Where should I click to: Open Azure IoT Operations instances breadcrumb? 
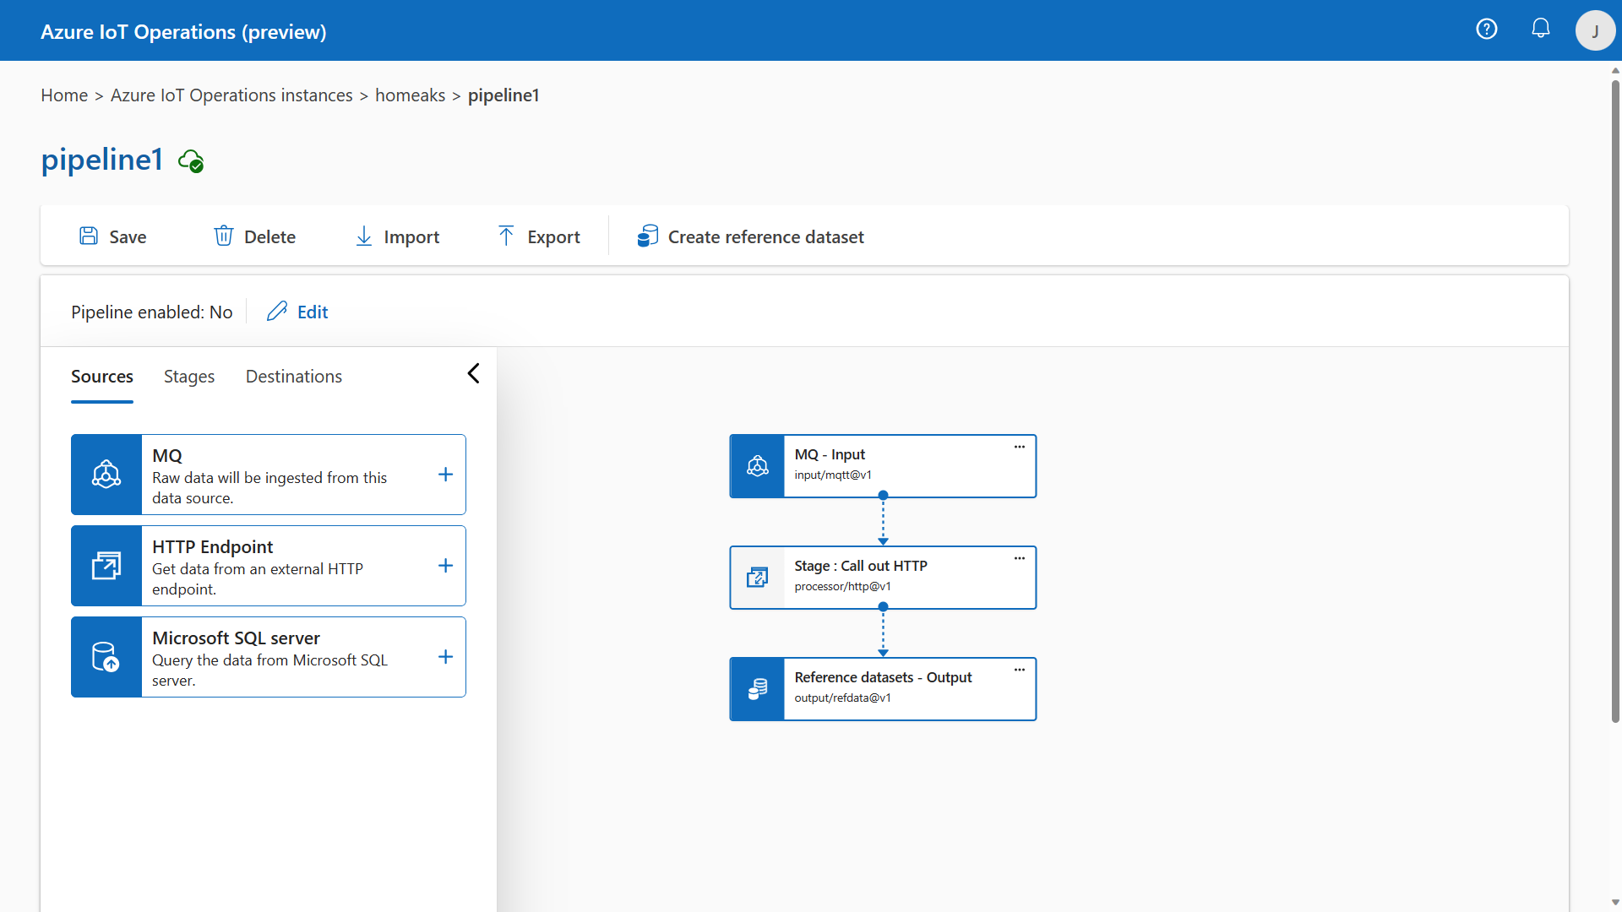(x=231, y=95)
